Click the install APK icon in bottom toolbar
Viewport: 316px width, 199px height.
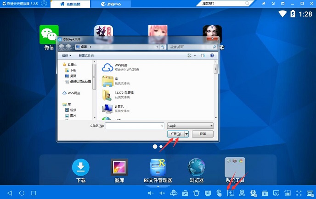(x=230, y=193)
